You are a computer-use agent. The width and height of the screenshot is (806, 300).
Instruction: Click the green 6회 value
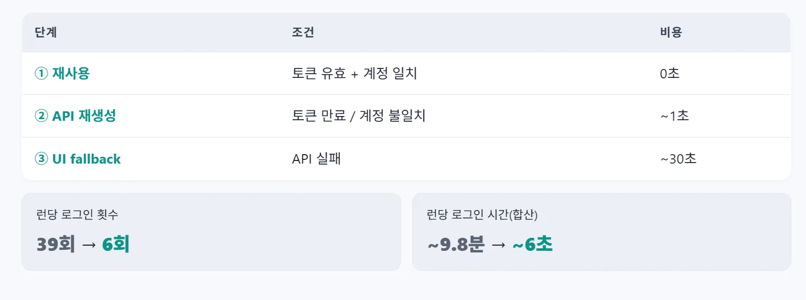[x=116, y=244]
